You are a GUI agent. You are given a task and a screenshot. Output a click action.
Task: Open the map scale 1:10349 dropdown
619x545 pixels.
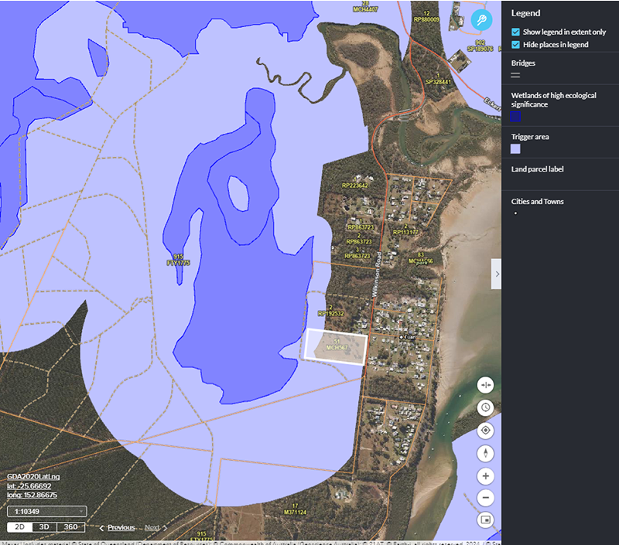coord(46,511)
